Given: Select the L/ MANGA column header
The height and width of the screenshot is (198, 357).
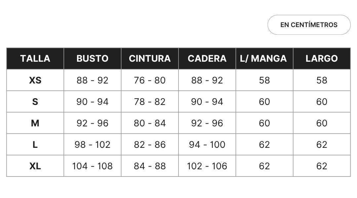Looking at the screenshot, I should [264, 58].
